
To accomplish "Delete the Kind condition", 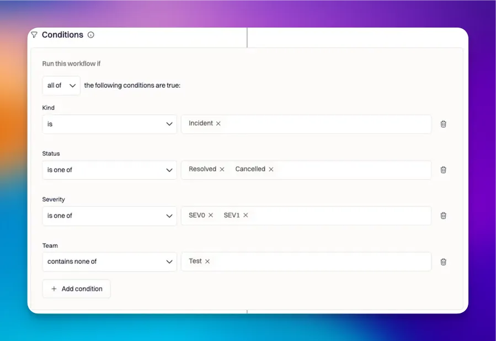I will [443, 124].
